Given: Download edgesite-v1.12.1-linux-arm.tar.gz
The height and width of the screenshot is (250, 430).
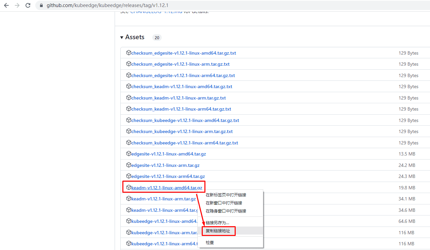Looking at the screenshot, I should (x=165, y=165).
